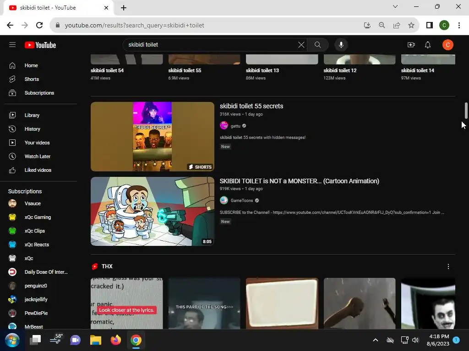Open skibidi toilet 12 video
Image resolution: width=469 pixels, height=351 pixels.
click(x=340, y=70)
